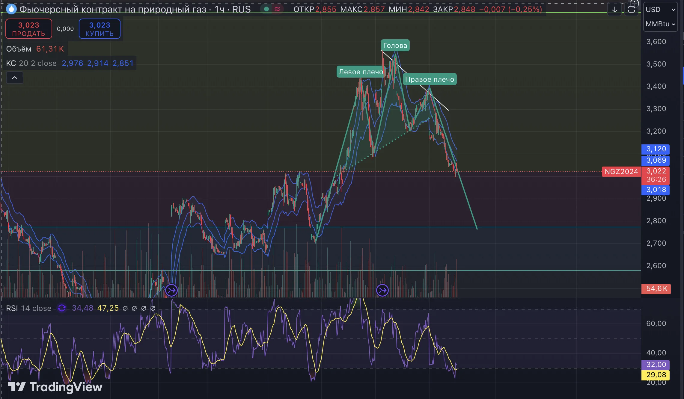Image resolution: width=684 pixels, height=399 pixels.
Task: Click the spread value 0,000
Action: [65, 29]
